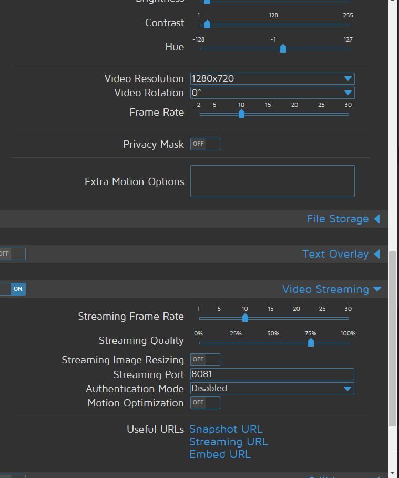Open the Embed URL link
399x478 pixels.
tap(220, 454)
